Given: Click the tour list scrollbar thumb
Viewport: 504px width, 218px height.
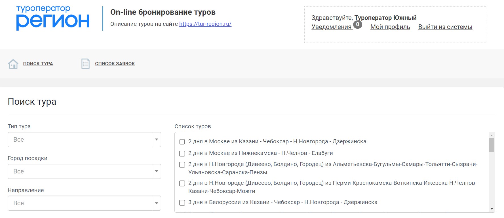Looking at the screenshot, I should coord(492,145).
